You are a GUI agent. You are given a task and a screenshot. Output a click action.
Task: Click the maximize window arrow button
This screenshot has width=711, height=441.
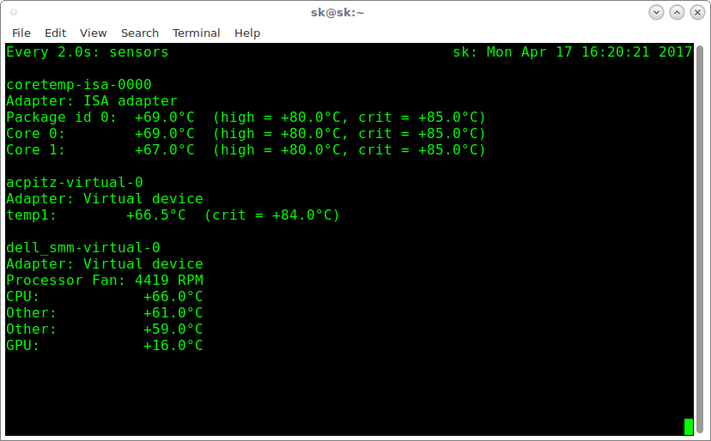pos(677,12)
